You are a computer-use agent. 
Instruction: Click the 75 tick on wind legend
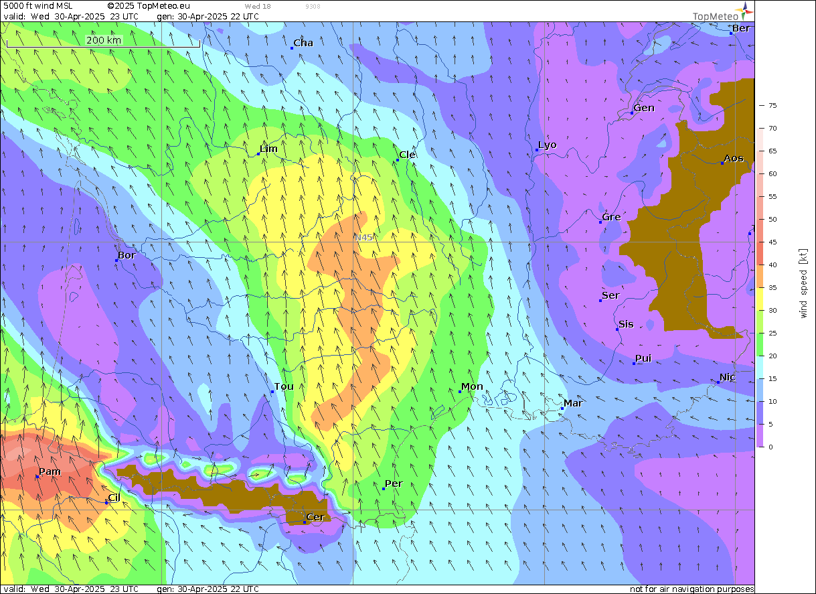pyautogui.click(x=772, y=105)
